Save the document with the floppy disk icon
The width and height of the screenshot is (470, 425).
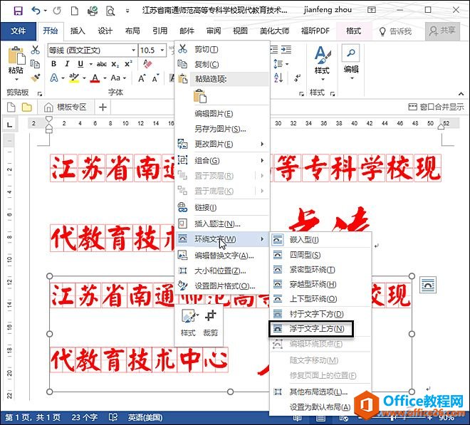(x=19, y=11)
